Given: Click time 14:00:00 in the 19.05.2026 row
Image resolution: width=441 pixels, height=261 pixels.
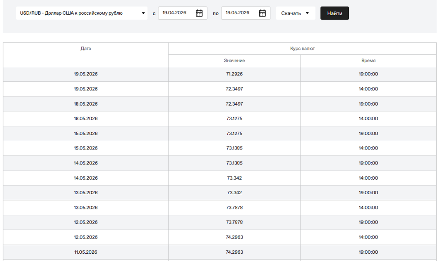Looking at the screenshot, I should (368, 89).
